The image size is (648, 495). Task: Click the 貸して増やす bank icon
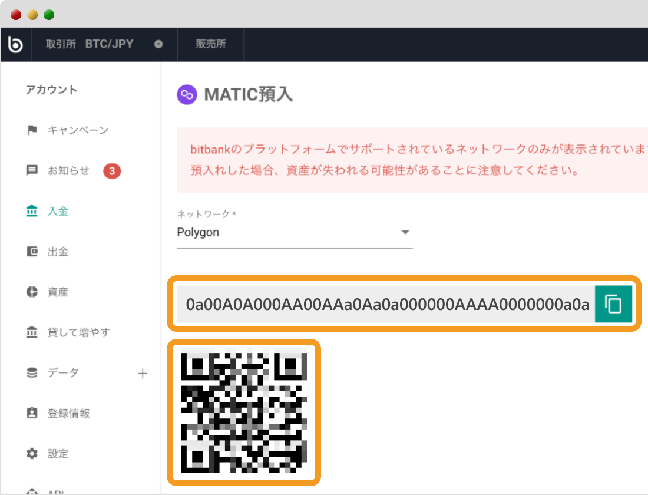point(32,332)
